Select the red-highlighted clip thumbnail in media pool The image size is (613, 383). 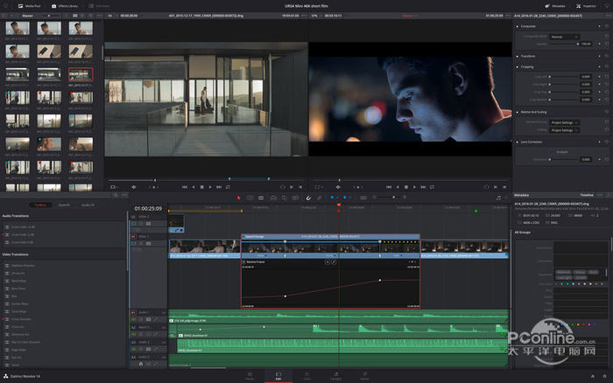coord(80,76)
